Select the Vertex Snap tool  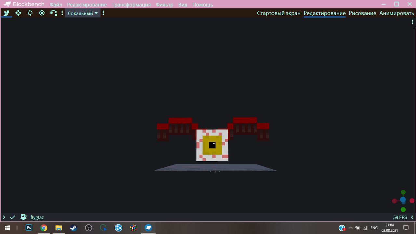point(53,13)
